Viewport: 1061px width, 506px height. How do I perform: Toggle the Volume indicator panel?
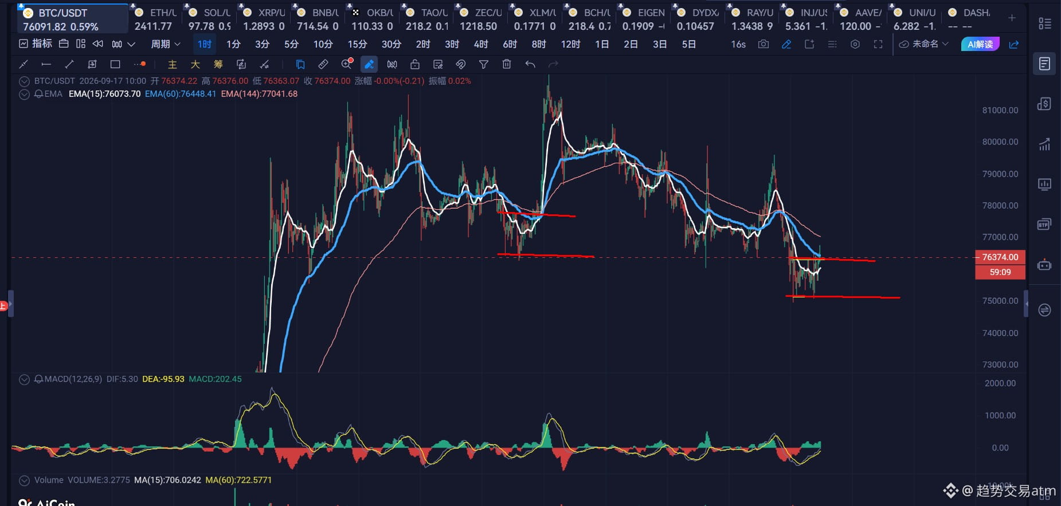click(x=24, y=480)
